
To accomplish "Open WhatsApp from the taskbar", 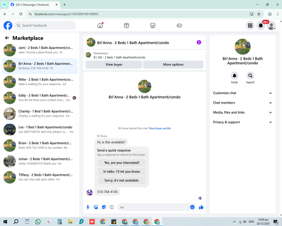I will pyautogui.click(x=38, y=221).
